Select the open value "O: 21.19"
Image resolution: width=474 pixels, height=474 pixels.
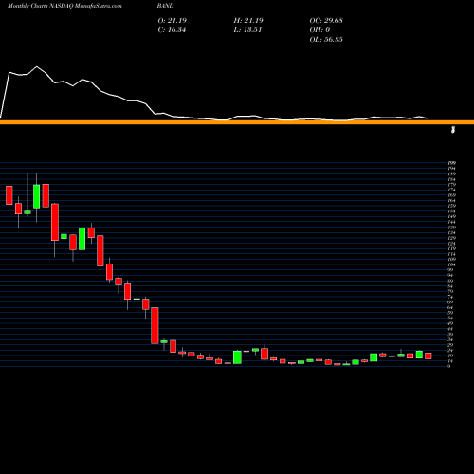(x=173, y=20)
